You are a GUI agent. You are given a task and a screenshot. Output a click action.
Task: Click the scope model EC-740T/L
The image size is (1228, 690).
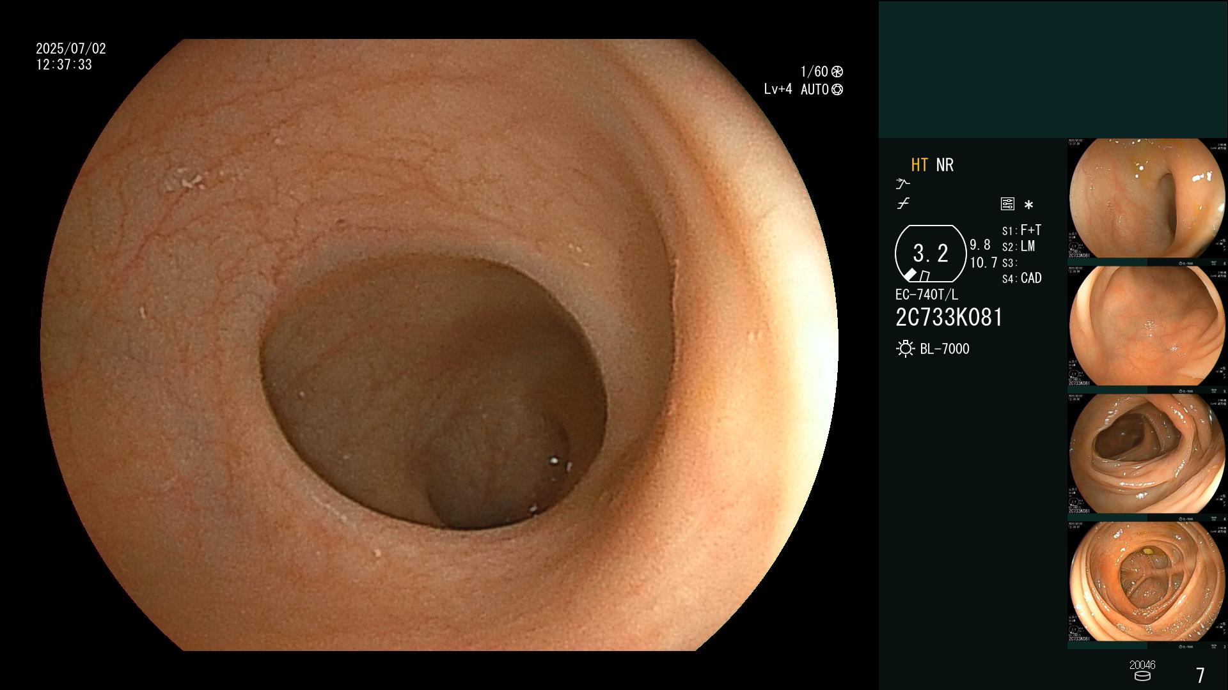click(927, 295)
